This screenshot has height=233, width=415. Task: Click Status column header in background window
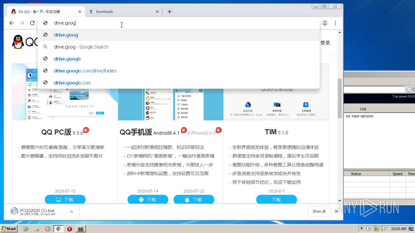pyautogui.click(x=356, y=174)
